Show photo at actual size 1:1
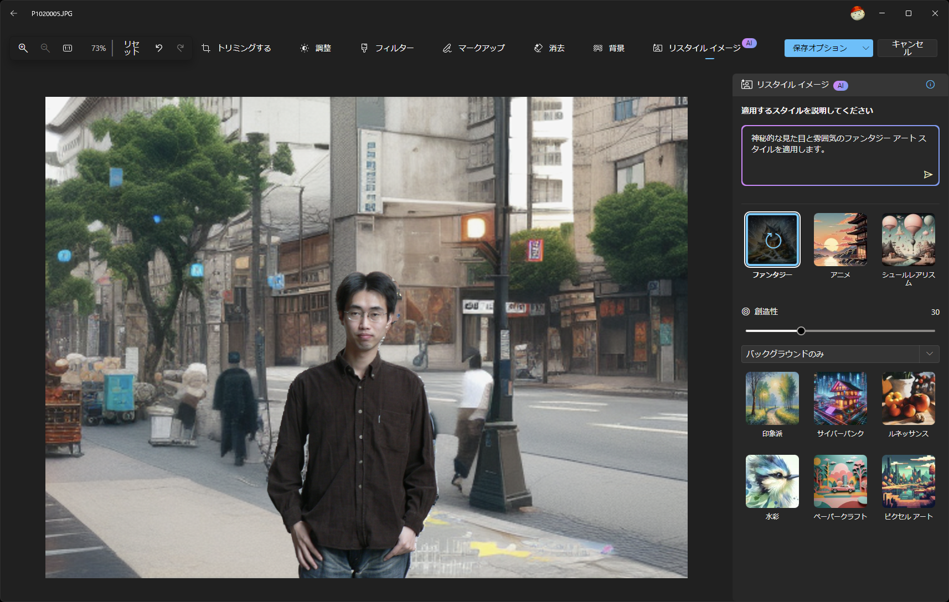 pyautogui.click(x=68, y=48)
